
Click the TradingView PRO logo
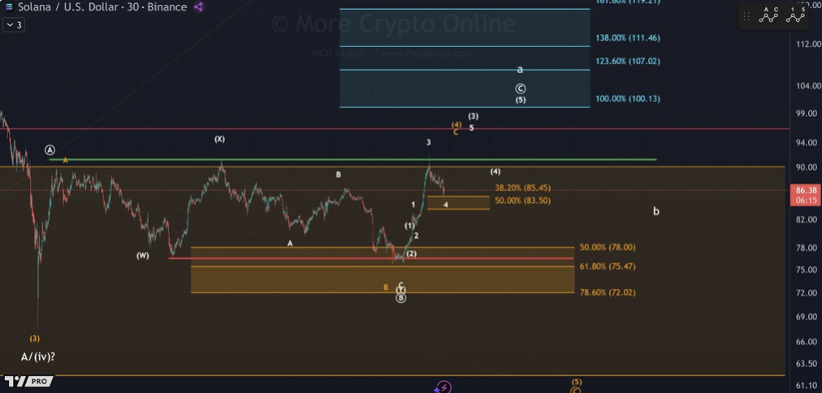[x=29, y=381]
